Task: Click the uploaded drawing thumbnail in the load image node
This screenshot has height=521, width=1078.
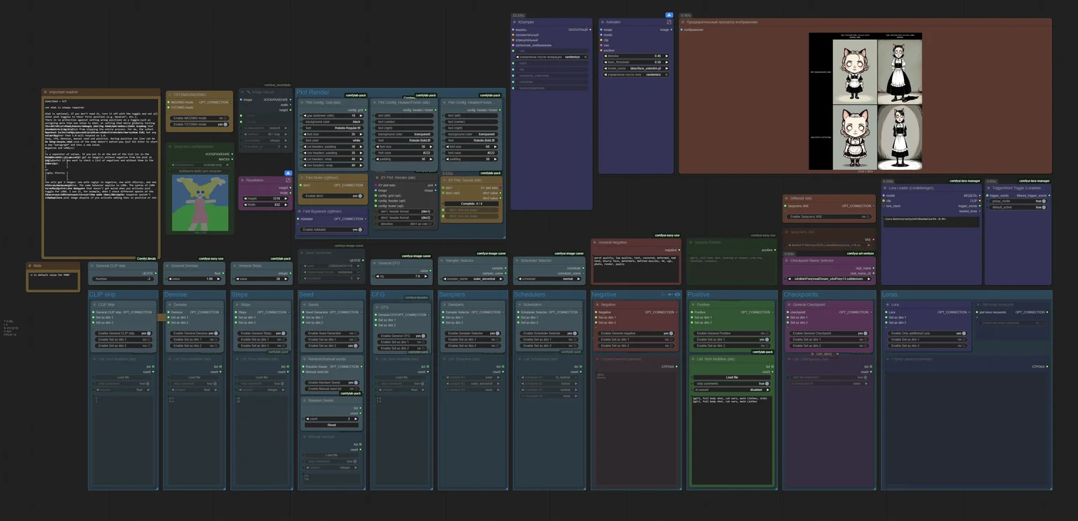Action: (201, 204)
